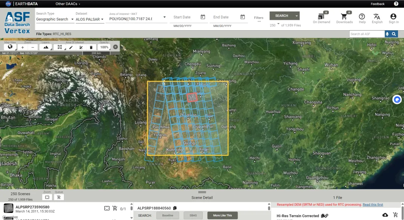The width and height of the screenshot is (404, 220).
Task: Open the Filters panel
Action: 259,19
